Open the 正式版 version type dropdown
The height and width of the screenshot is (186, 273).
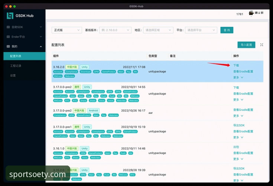67,30
